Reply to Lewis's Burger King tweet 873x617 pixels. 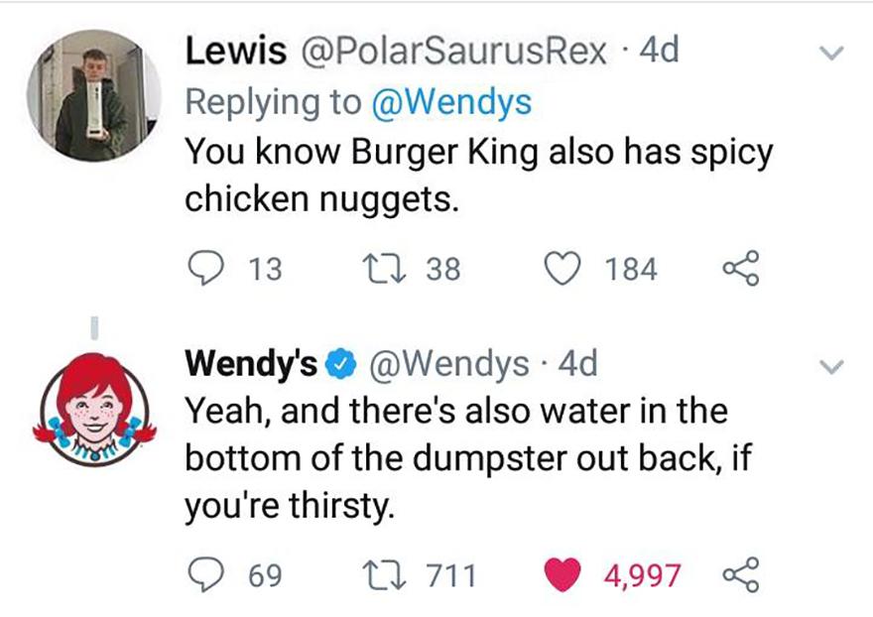(205, 268)
